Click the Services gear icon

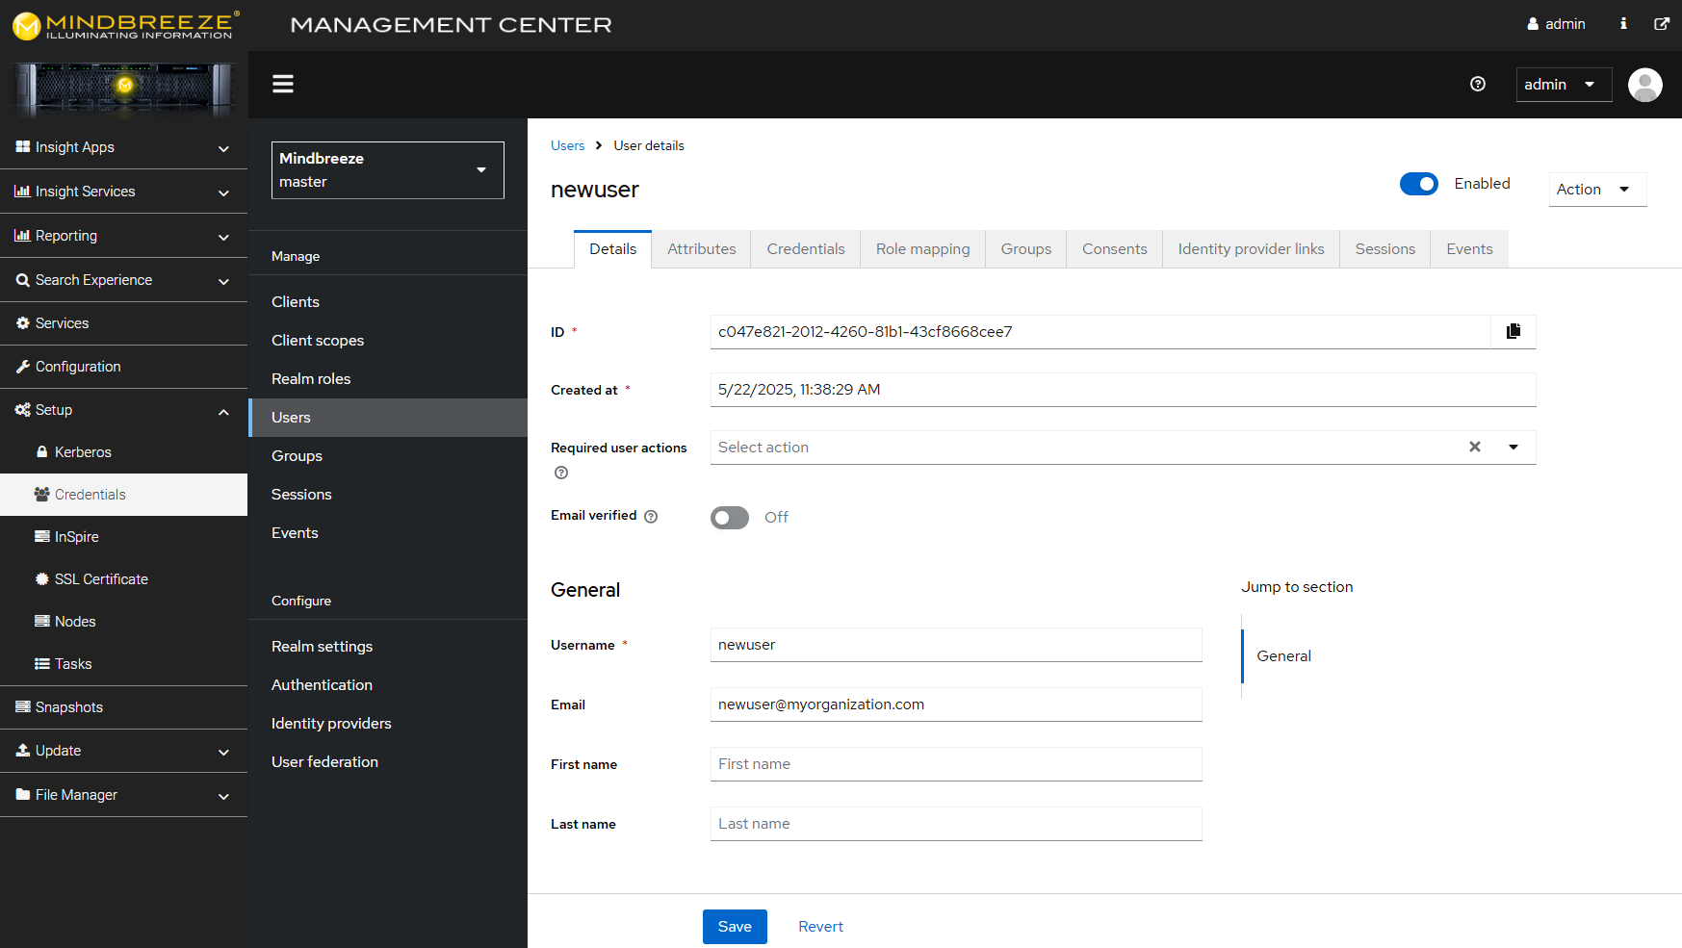(23, 323)
